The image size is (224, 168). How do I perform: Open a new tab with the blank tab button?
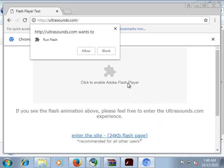67,11
